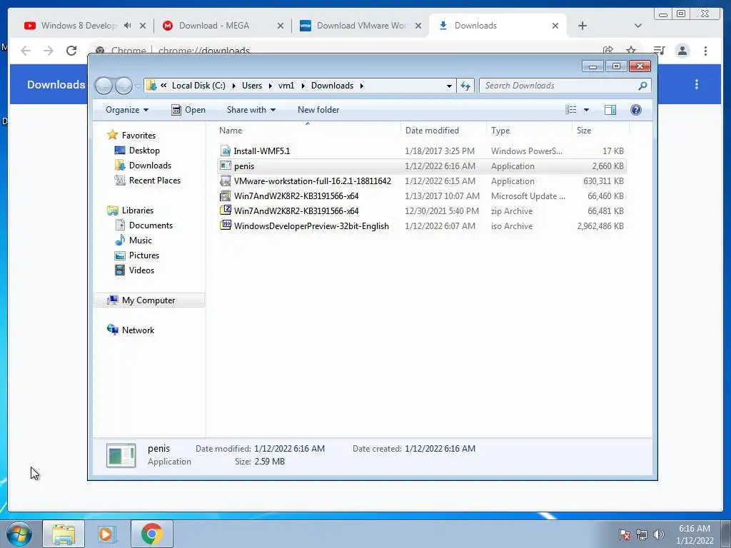This screenshot has height=548, width=731.
Task: Click the Install-WMF5.1 PowerShell file icon
Action: (226, 151)
